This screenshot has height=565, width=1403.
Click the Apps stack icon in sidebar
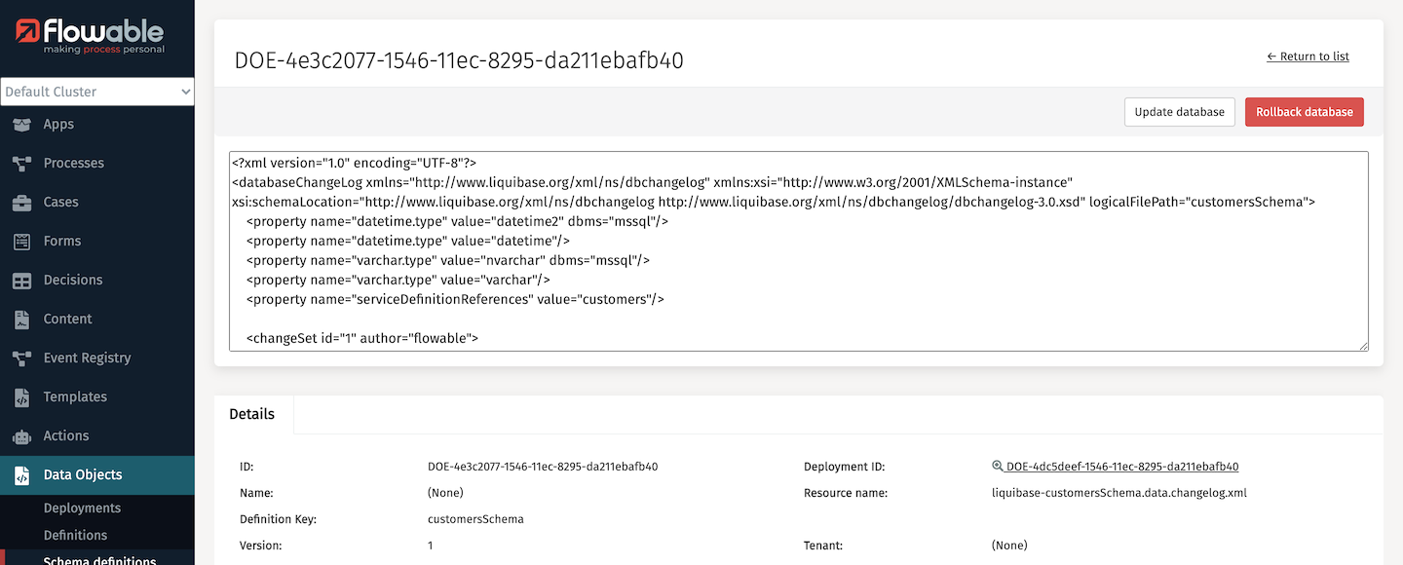coord(21,125)
